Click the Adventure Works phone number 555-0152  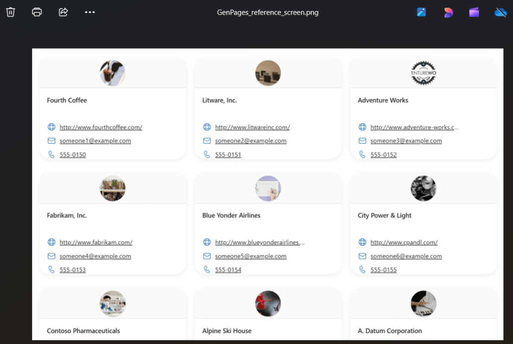(383, 155)
